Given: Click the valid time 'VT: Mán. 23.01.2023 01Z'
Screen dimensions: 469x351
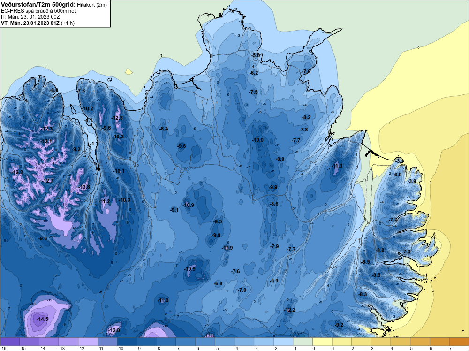Looking at the screenshot, I should click(x=30, y=23).
